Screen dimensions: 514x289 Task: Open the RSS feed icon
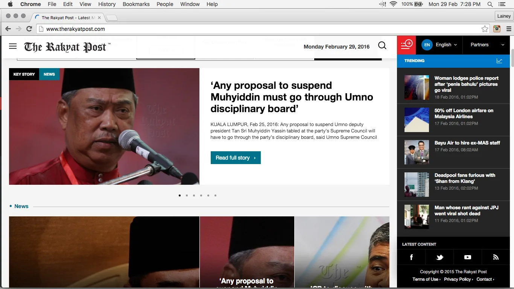(x=496, y=257)
